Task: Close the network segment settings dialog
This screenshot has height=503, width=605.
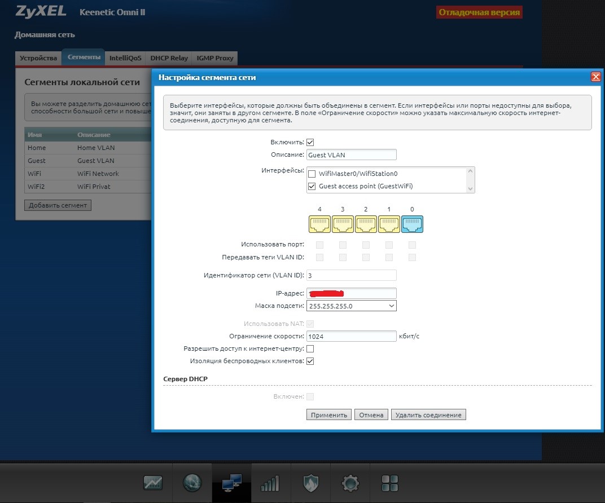Action: pyautogui.click(x=596, y=77)
